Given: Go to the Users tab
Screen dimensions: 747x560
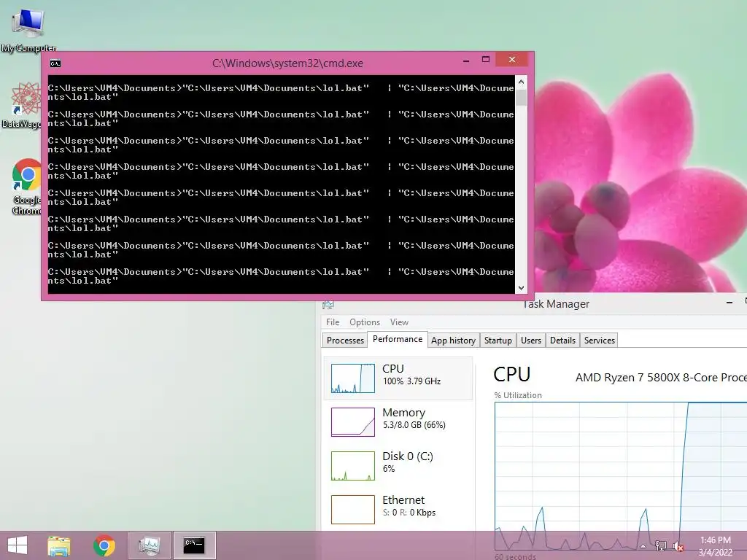Looking at the screenshot, I should [531, 341].
